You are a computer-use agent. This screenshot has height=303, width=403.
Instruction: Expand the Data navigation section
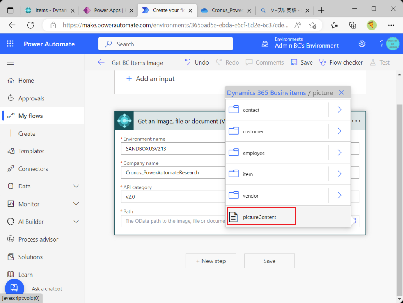pyautogui.click(x=76, y=186)
